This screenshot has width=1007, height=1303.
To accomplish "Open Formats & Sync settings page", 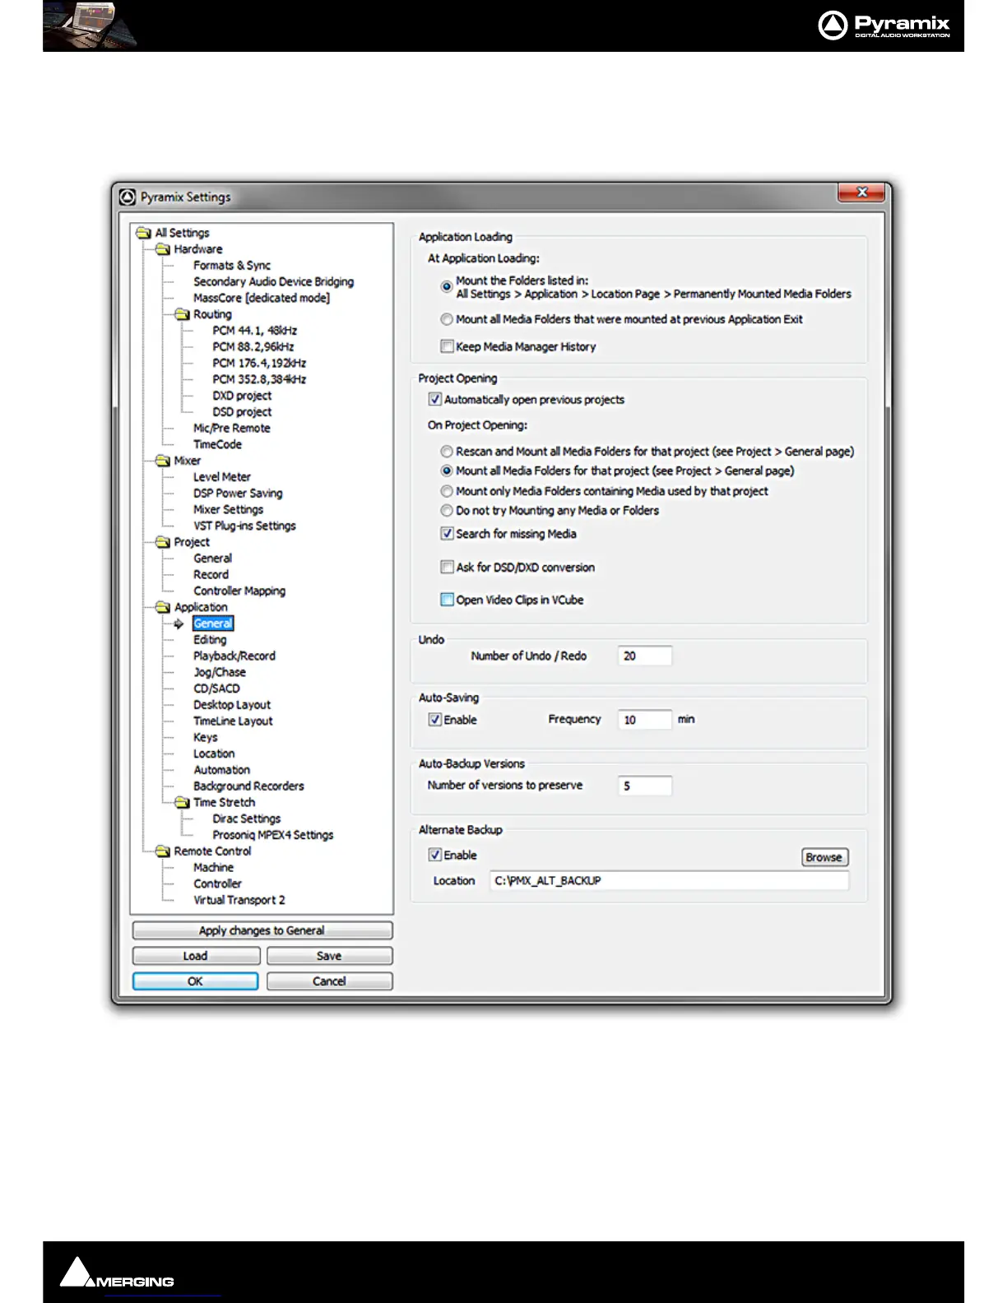I will [231, 265].
